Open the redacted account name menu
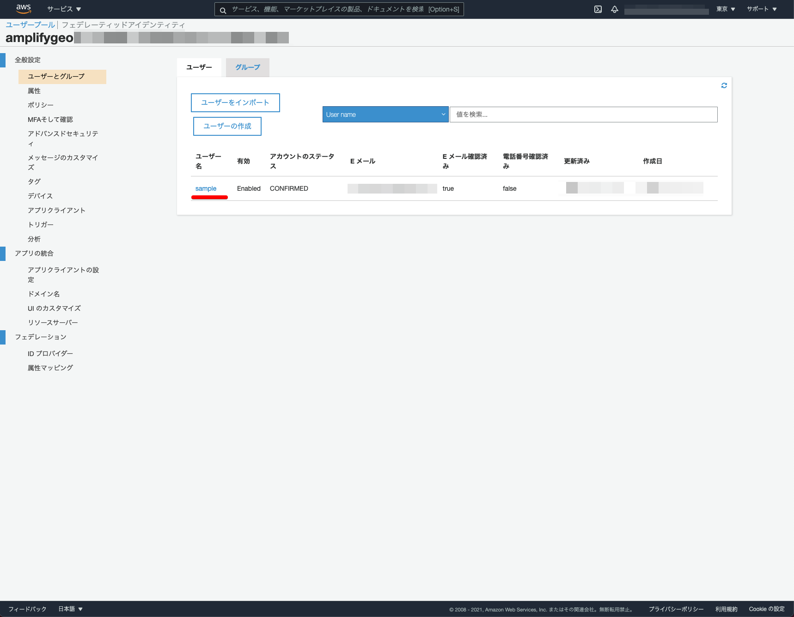Image resolution: width=794 pixels, height=617 pixels. [666, 10]
